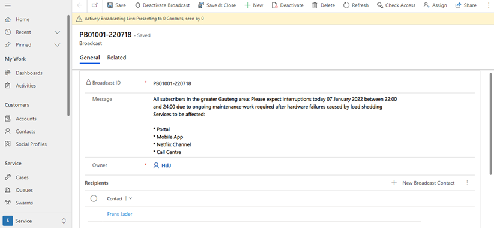Delete this broadcast record
The height and width of the screenshot is (229, 494).
tap(324, 5)
